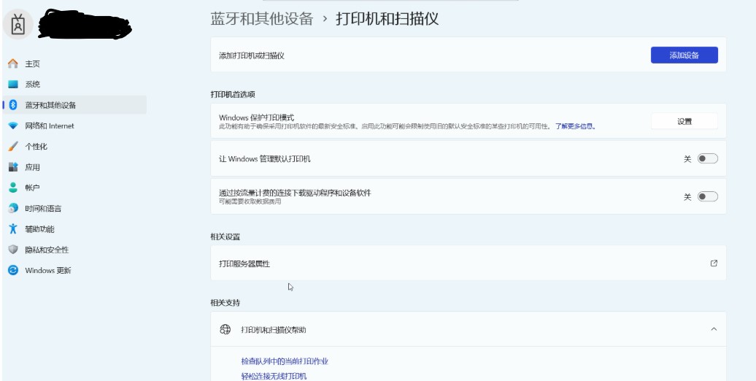This screenshot has height=381, width=756.
Task: Click the user account avatar icon
Action: click(x=18, y=23)
